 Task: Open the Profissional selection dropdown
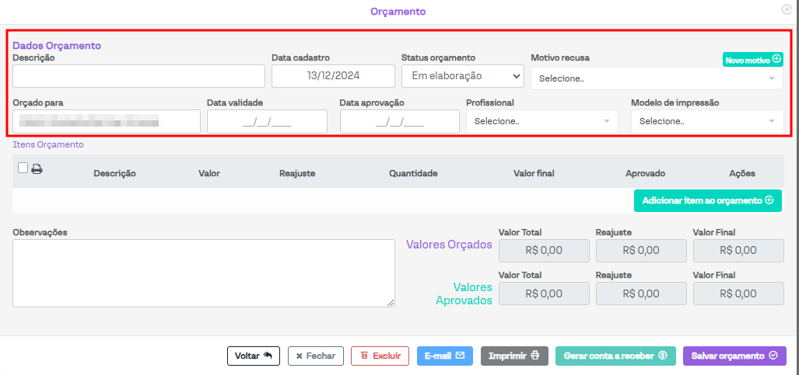click(541, 121)
